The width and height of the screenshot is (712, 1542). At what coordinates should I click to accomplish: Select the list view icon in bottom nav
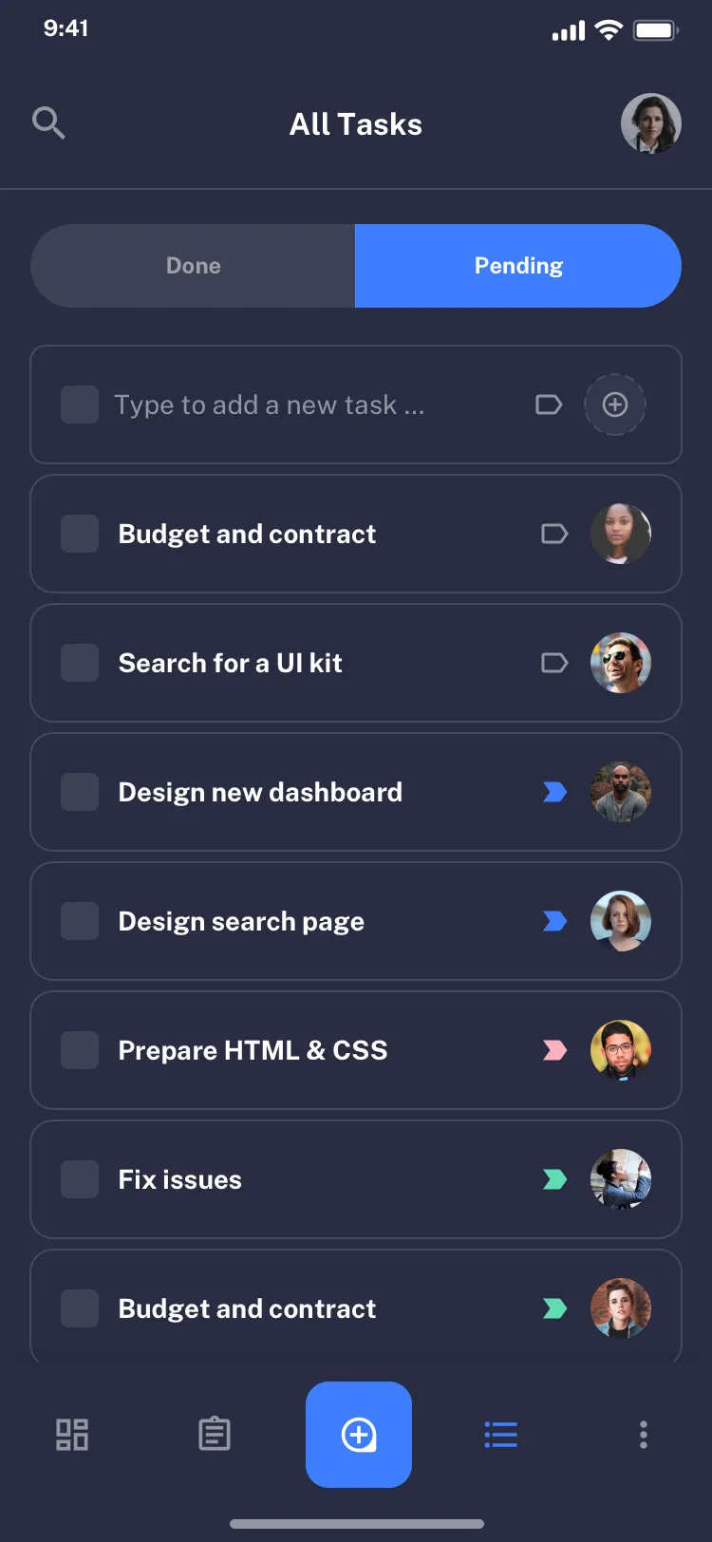coord(500,1435)
